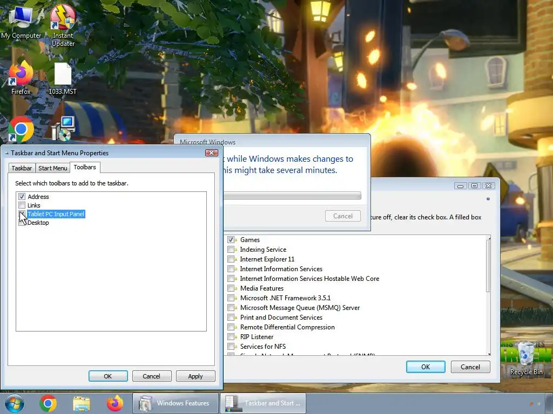
Task: Minimize the Windows Features window
Action: click(x=460, y=186)
